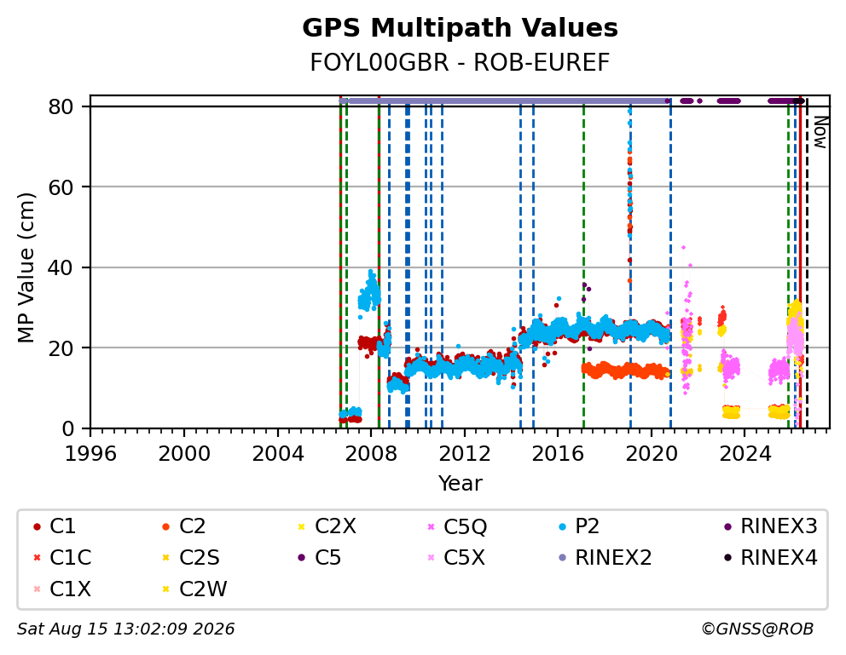The image size is (846, 655).
Task: Click the 'Now' dashed line label
Action: 820,133
